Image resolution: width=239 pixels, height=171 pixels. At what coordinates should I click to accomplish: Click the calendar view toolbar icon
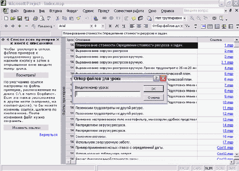coord(210,27)
